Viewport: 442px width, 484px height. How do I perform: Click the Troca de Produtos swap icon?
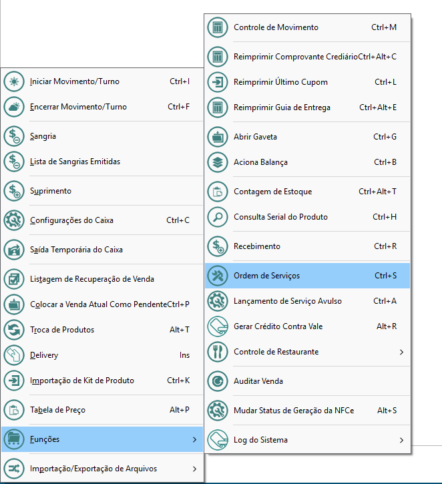13,330
